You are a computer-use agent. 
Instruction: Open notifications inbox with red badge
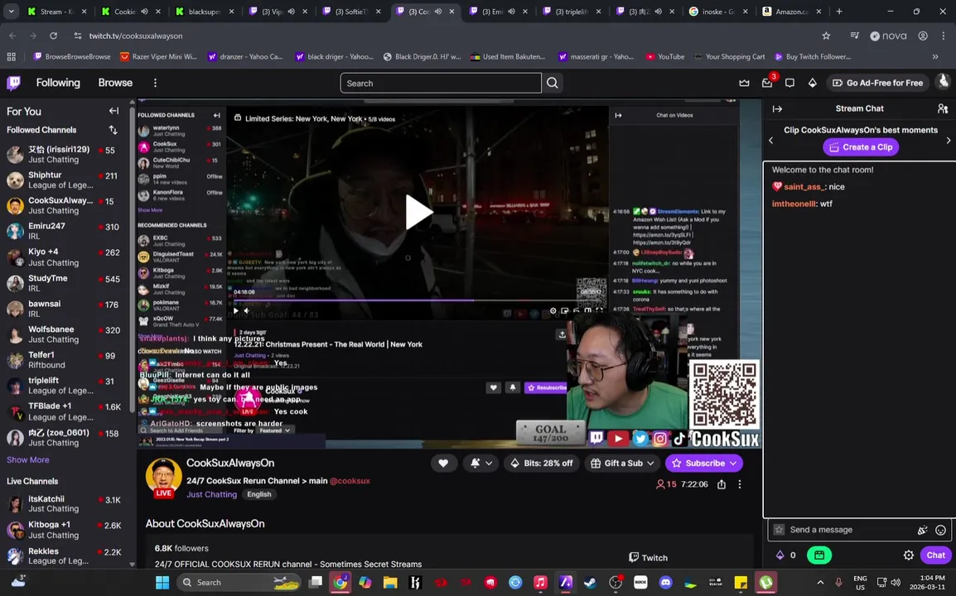tap(767, 83)
